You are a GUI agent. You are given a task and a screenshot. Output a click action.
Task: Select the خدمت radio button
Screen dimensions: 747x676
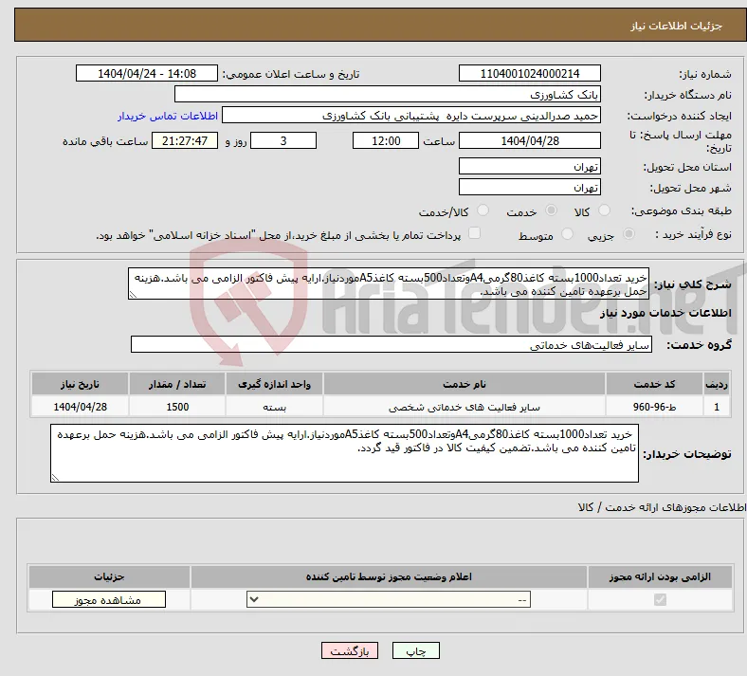[x=551, y=210]
